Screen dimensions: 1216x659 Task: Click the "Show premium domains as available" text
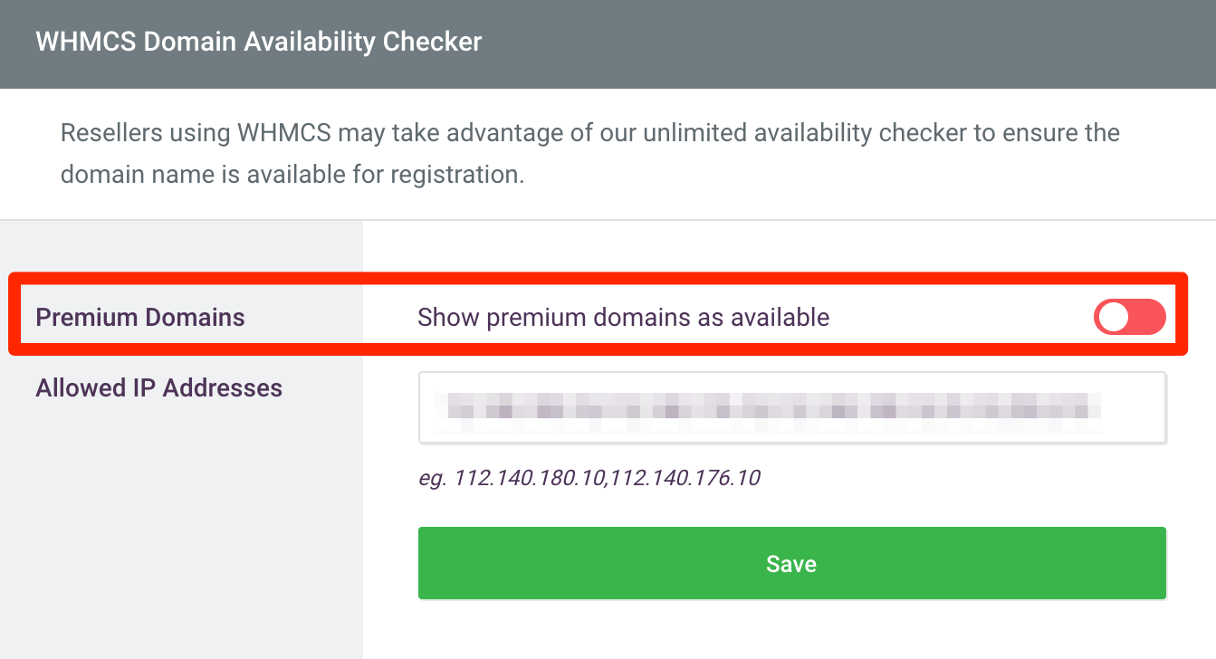623,318
